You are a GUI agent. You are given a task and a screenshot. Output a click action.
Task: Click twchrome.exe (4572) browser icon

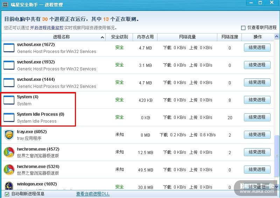[x=9, y=152]
